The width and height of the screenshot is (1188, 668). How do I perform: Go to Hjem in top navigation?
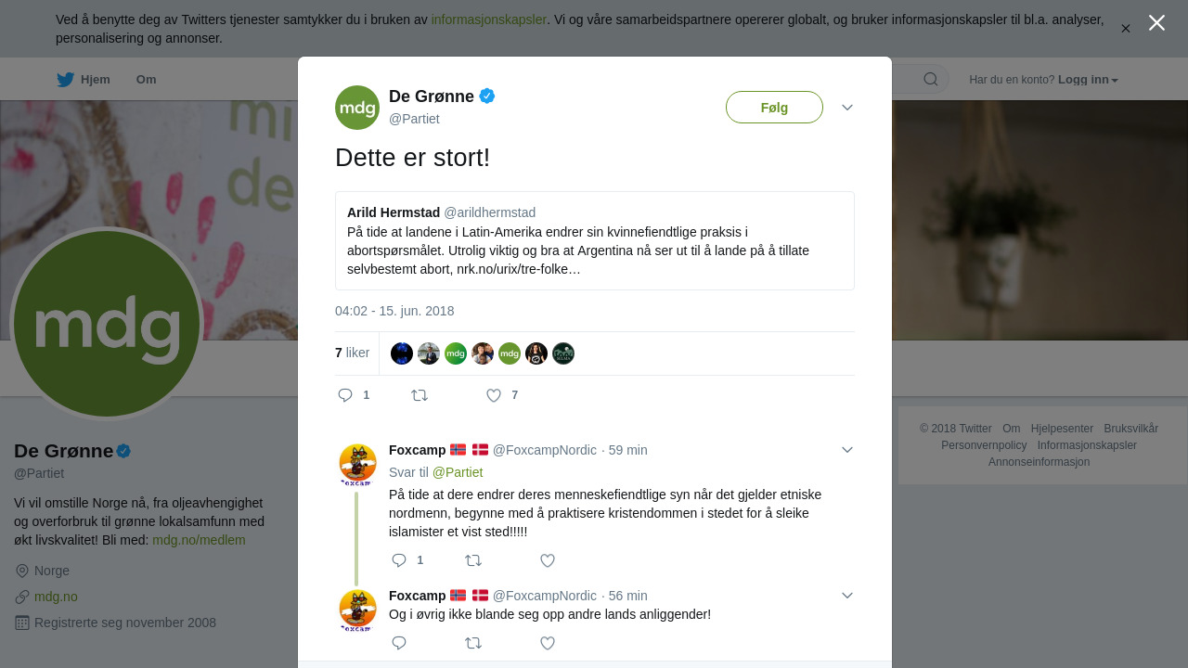point(84,80)
